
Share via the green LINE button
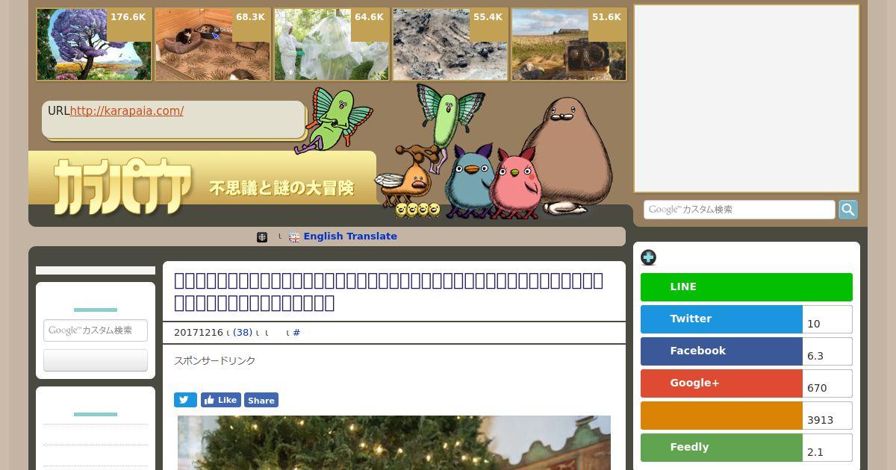point(747,287)
